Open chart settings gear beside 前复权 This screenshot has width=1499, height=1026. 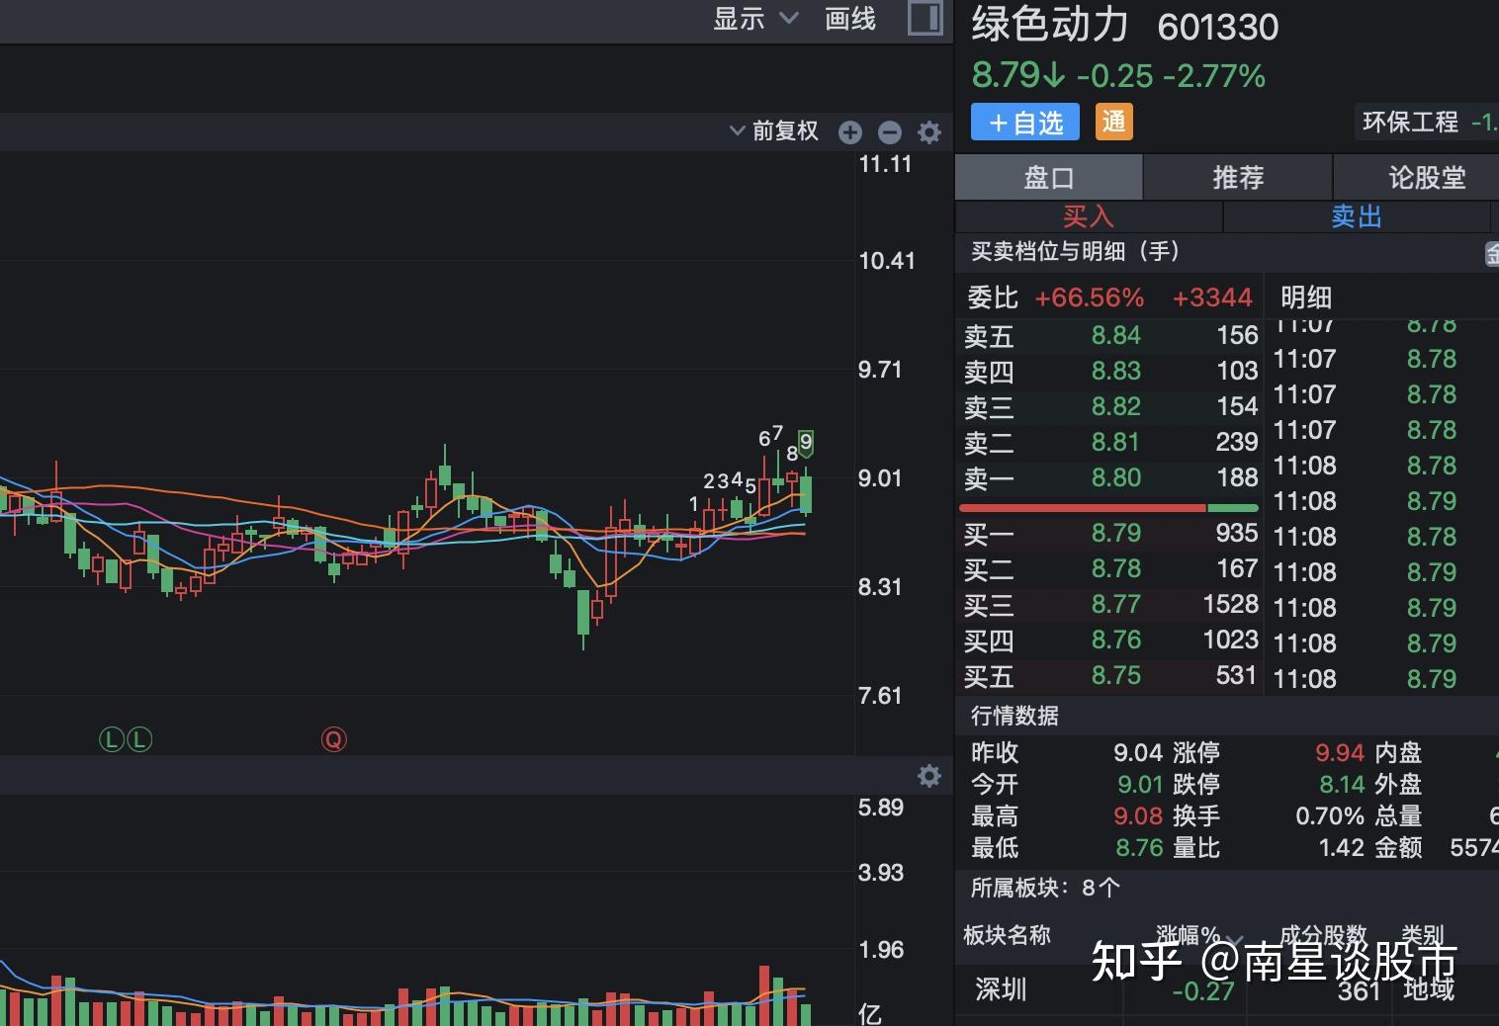[929, 132]
